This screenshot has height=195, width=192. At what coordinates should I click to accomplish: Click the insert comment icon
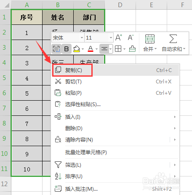pos(58,189)
